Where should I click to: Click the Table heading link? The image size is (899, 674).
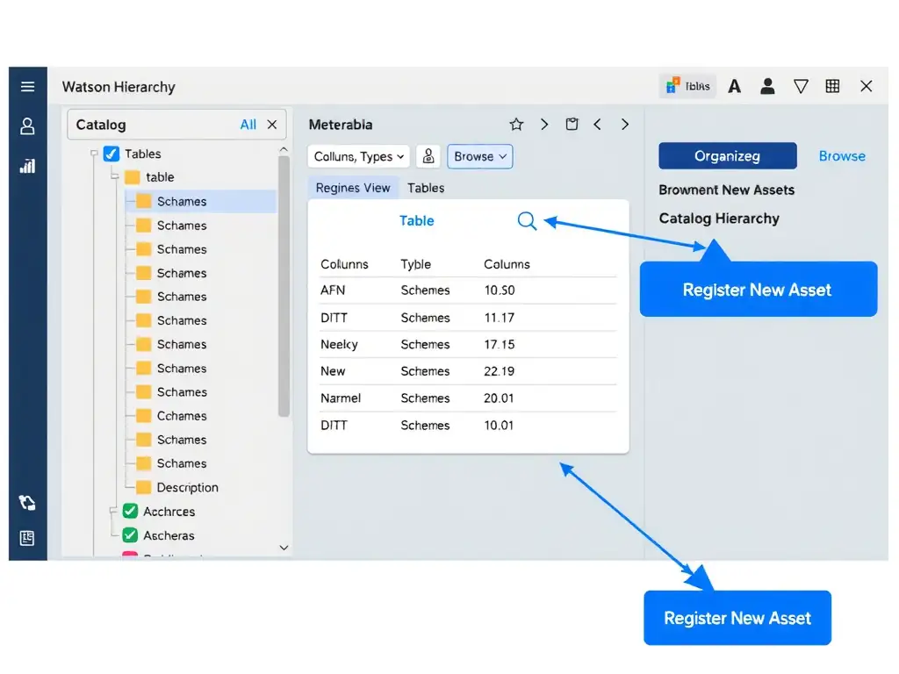(x=417, y=220)
